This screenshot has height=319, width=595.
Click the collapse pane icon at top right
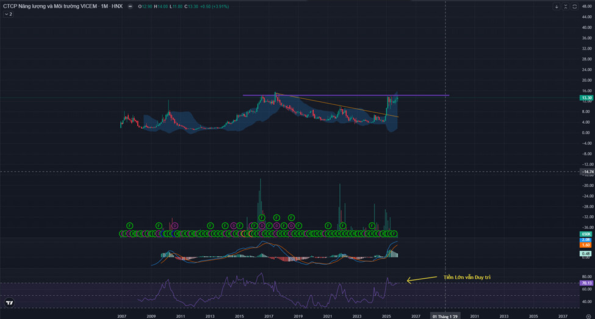[x=565, y=7]
